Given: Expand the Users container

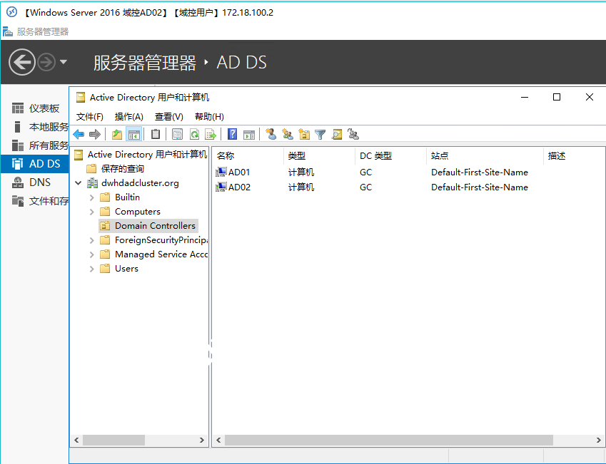Looking at the screenshot, I should click(x=92, y=268).
